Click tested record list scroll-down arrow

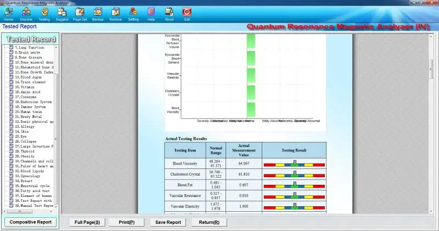click(56, 207)
